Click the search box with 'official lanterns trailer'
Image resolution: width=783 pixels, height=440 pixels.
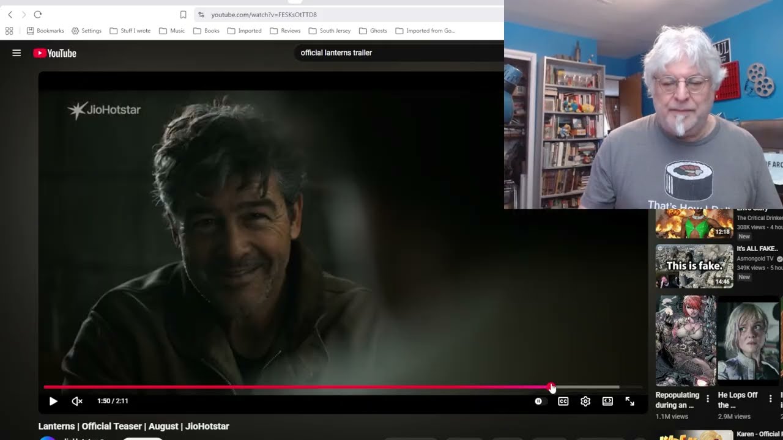click(x=398, y=53)
